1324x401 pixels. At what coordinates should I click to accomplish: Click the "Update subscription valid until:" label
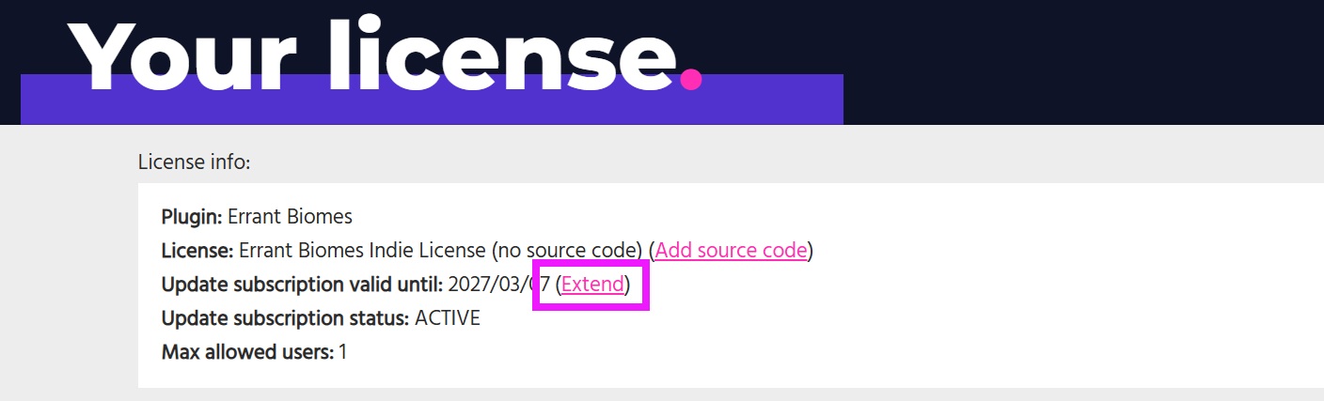[x=301, y=285]
